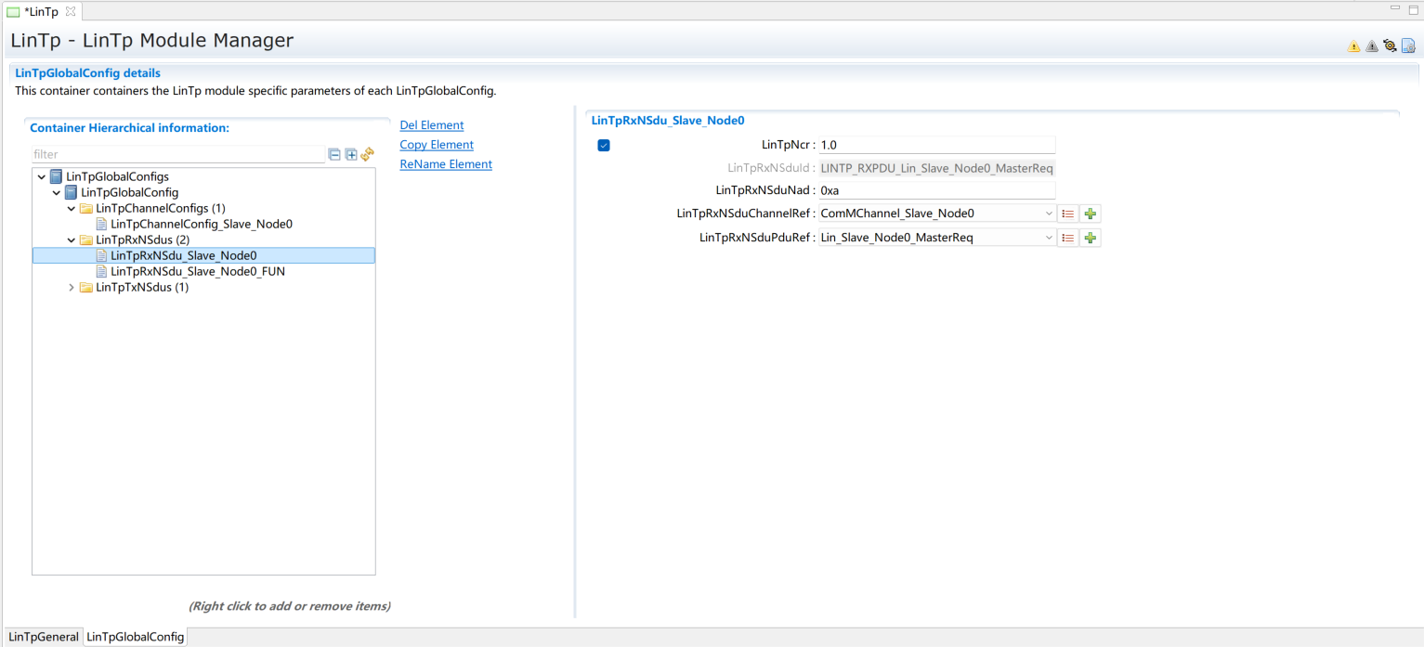The height and width of the screenshot is (647, 1424).
Task: Click green plus beside LinTpRxNSduChannelRef
Action: pyautogui.click(x=1091, y=214)
